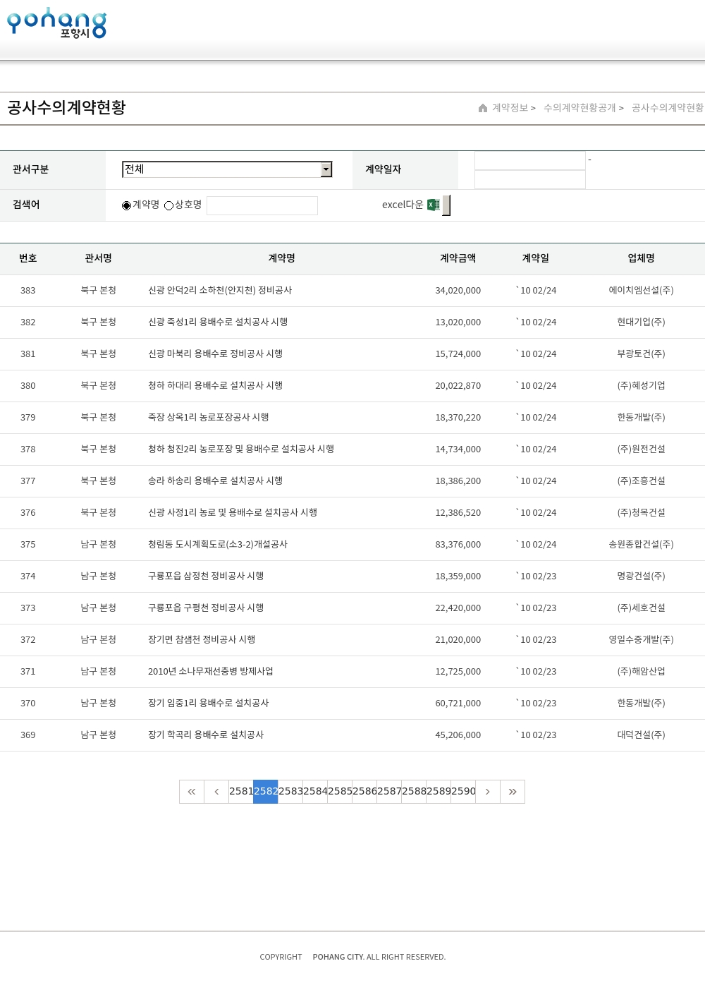Click 계약정보 breadcrumb link
The height and width of the screenshot is (1002, 705).
pos(510,108)
